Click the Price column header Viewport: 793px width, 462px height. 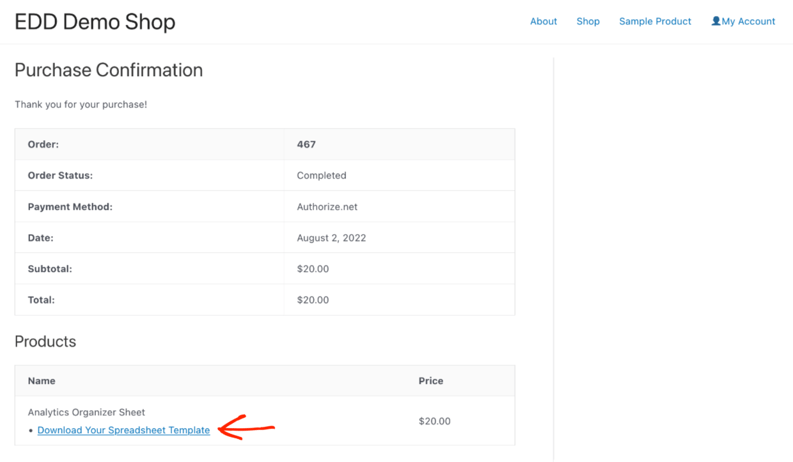click(x=430, y=380)
